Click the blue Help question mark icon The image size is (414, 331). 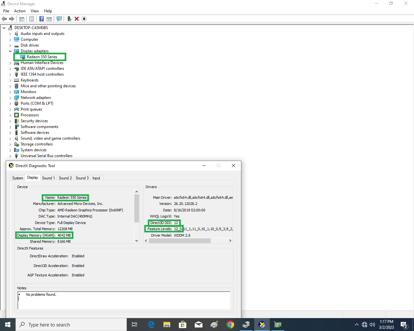(x=41, y=19)
